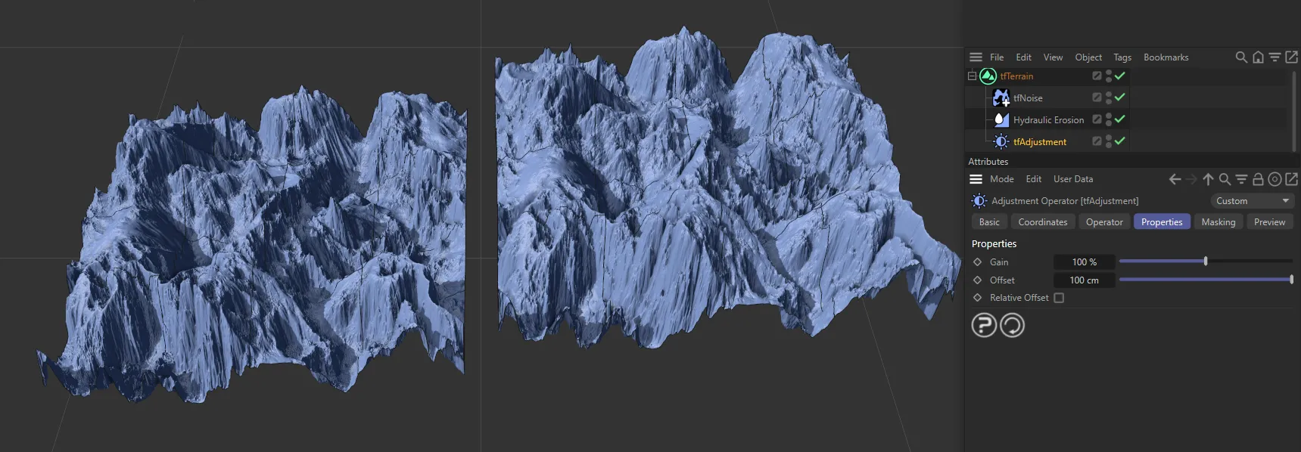Toggle the tfAdjustment visibility dots

click(1109, 141)
